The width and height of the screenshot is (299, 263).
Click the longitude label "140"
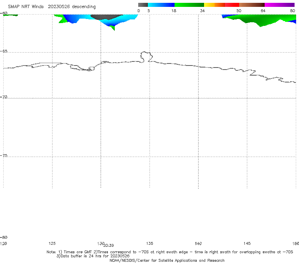coord(198,243)
